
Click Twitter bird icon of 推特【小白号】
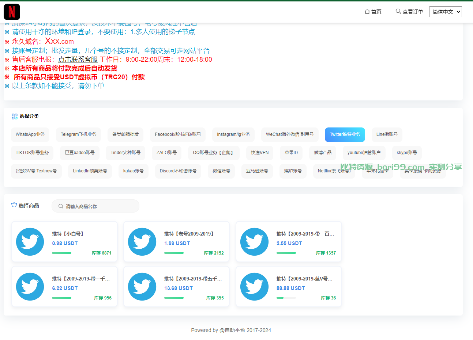coord(30,242)
